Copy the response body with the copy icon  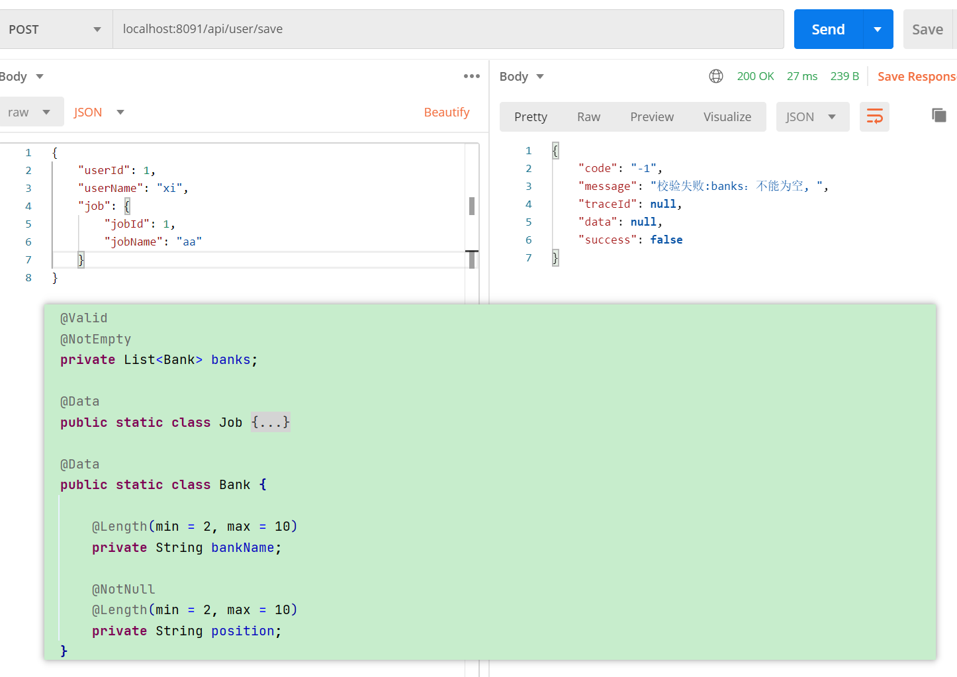[x=938, y=115]
